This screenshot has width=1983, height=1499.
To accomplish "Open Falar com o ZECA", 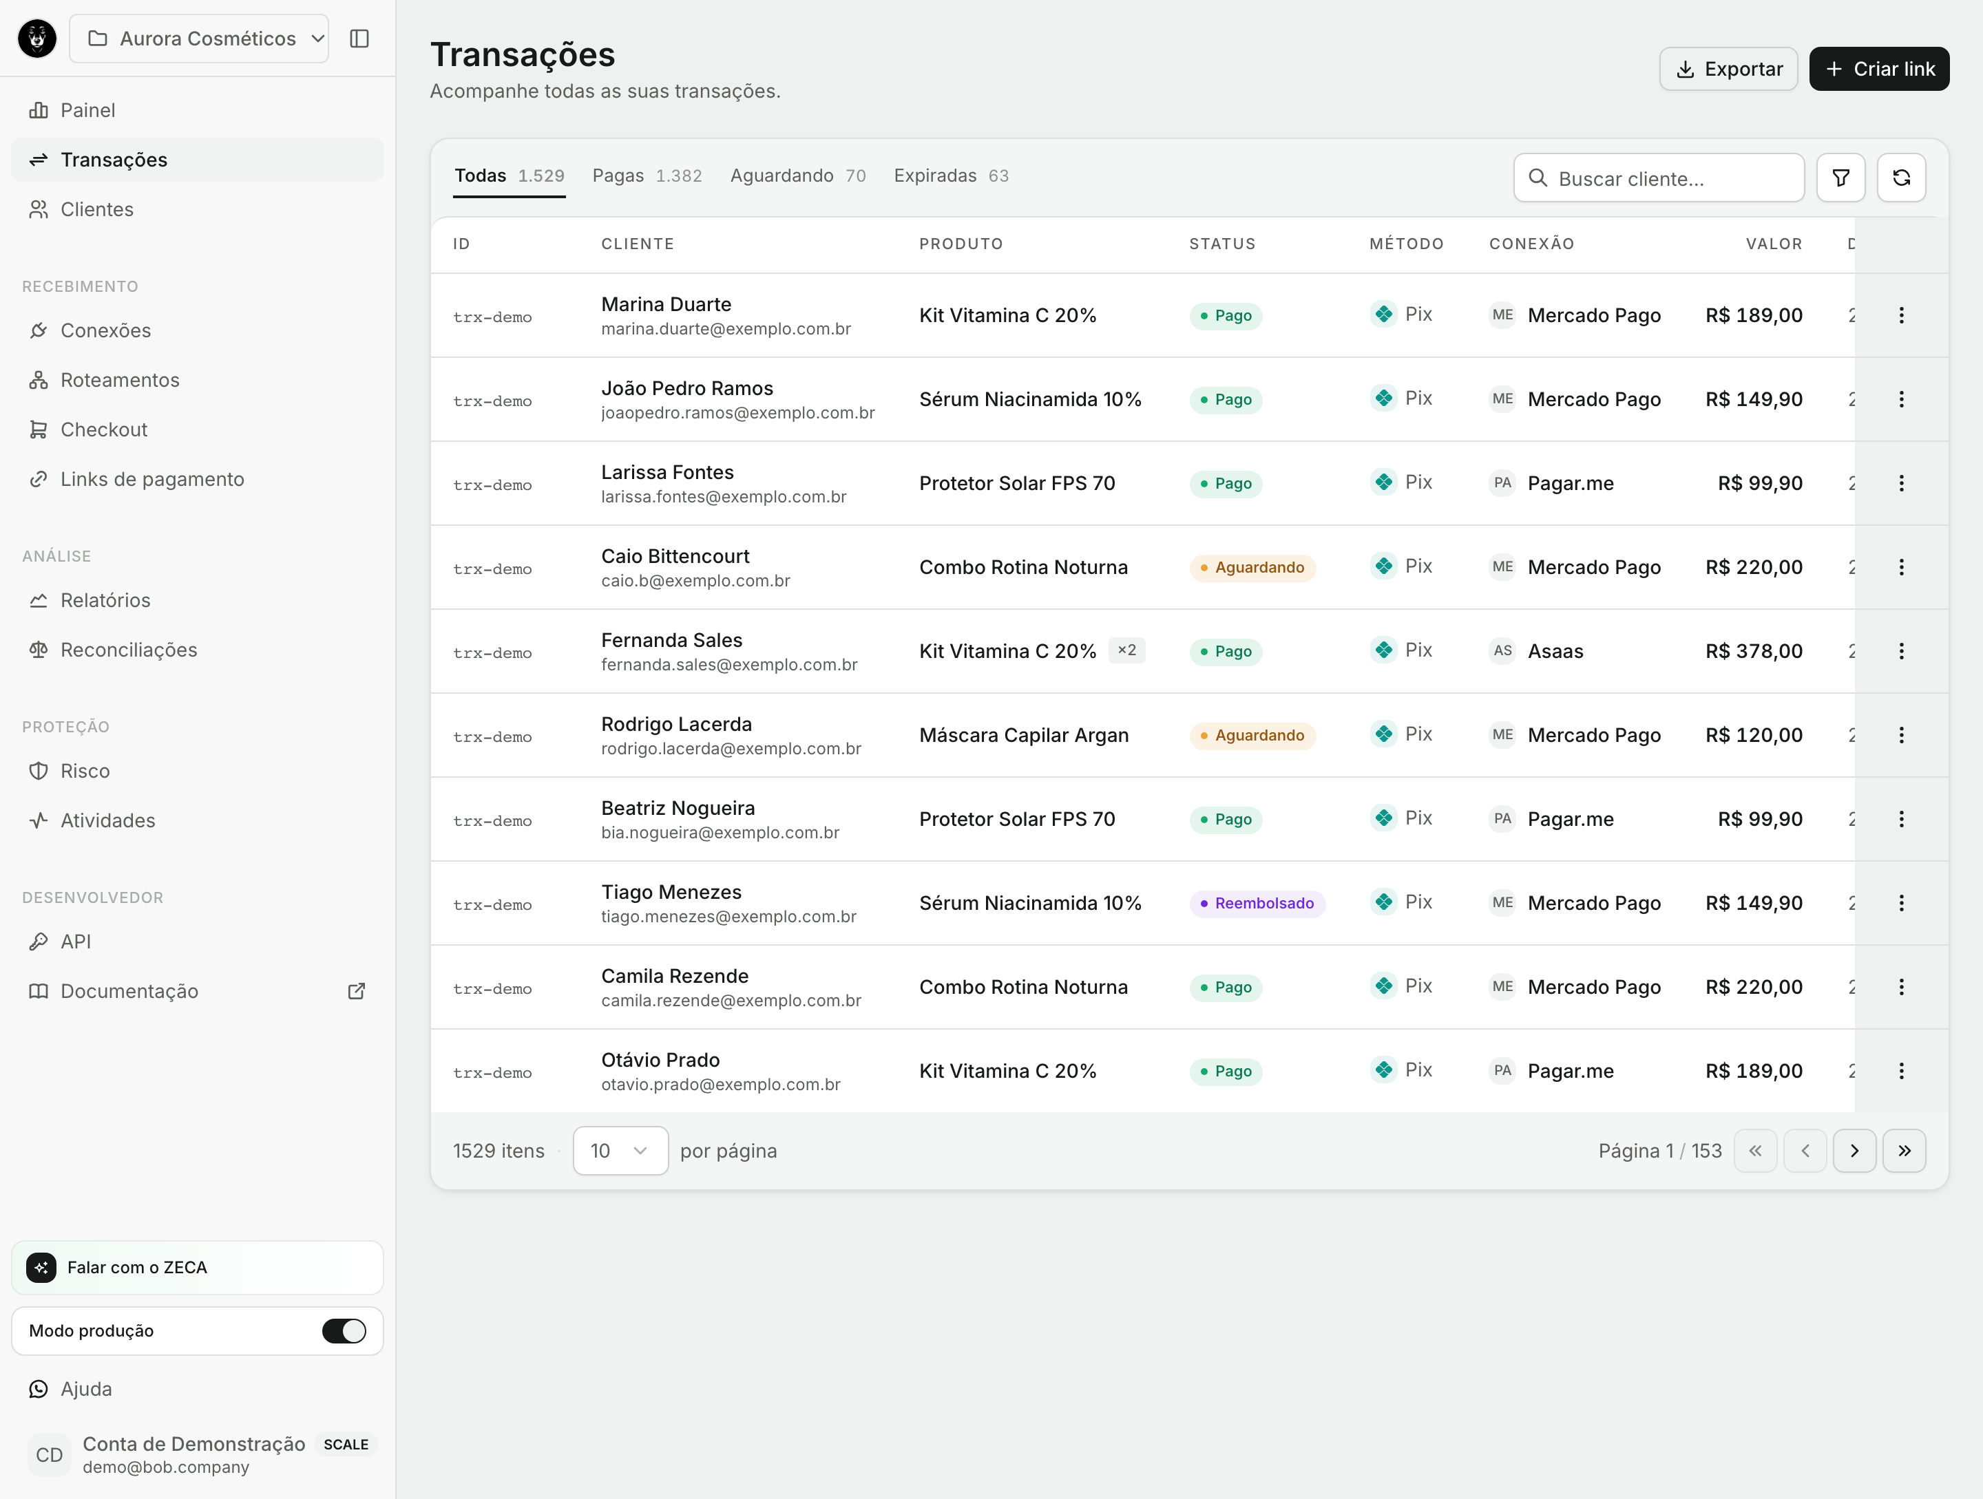I will tap(197, 1267).
